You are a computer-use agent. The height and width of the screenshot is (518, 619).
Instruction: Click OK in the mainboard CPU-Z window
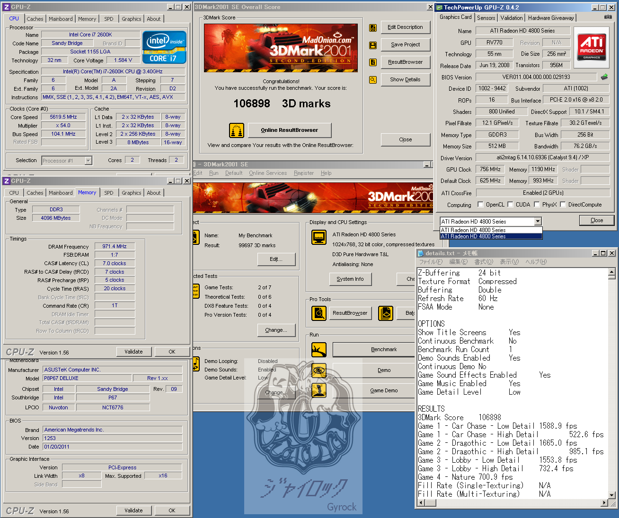[172, 510]
